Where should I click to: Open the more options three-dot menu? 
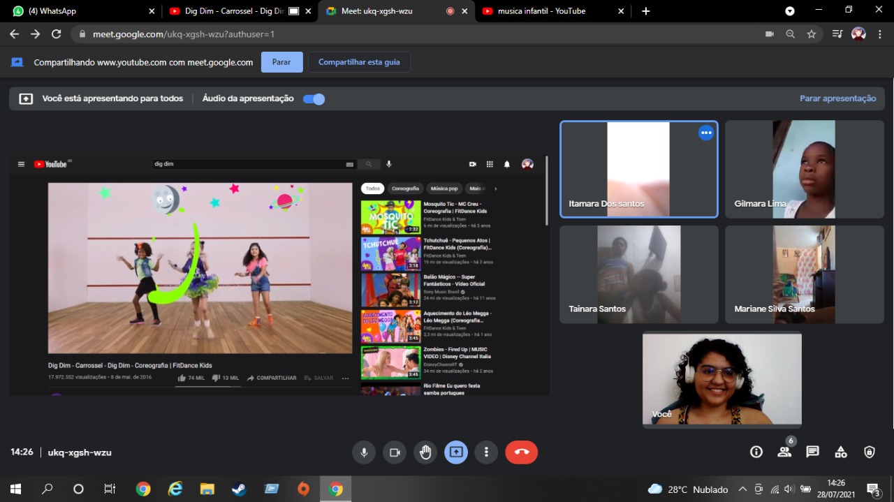tap(486, 452)
